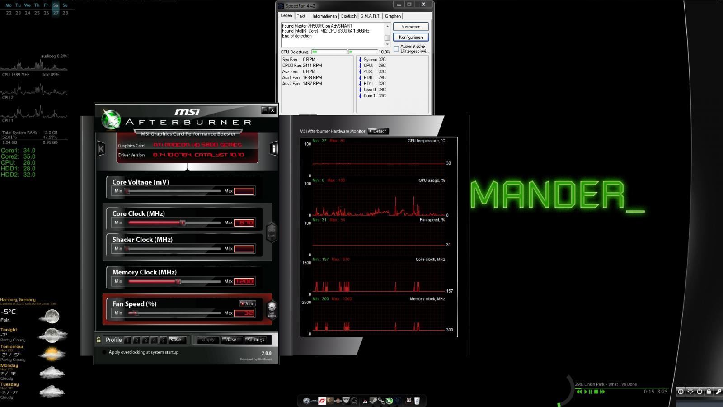The image size is (723, 407).
Task: Launch the Need for Speed dock icon
Action: [322, 401]
